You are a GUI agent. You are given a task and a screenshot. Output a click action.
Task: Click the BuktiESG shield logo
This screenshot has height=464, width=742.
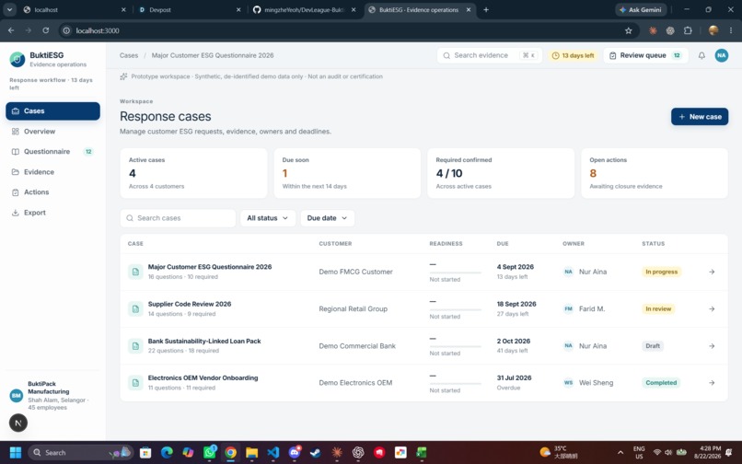coord(17,59)
